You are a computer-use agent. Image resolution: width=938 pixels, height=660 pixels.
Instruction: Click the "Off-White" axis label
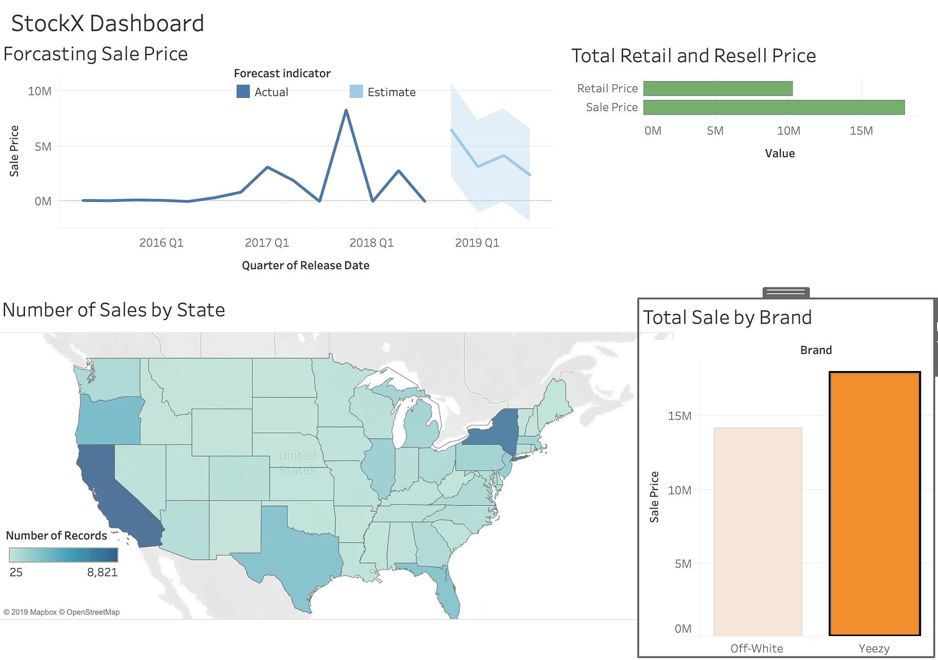click(757, 648)
